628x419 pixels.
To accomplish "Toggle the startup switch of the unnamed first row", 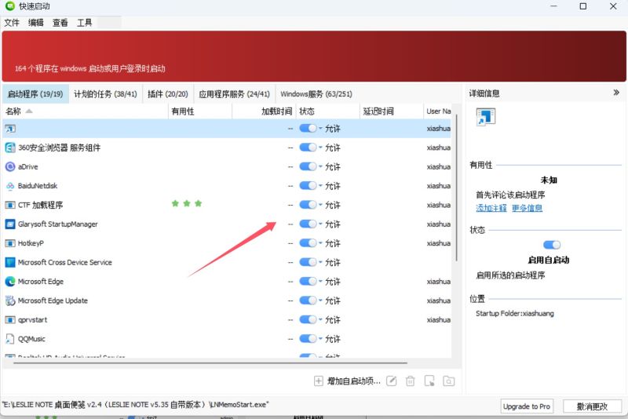I will [x=308, y=129].
